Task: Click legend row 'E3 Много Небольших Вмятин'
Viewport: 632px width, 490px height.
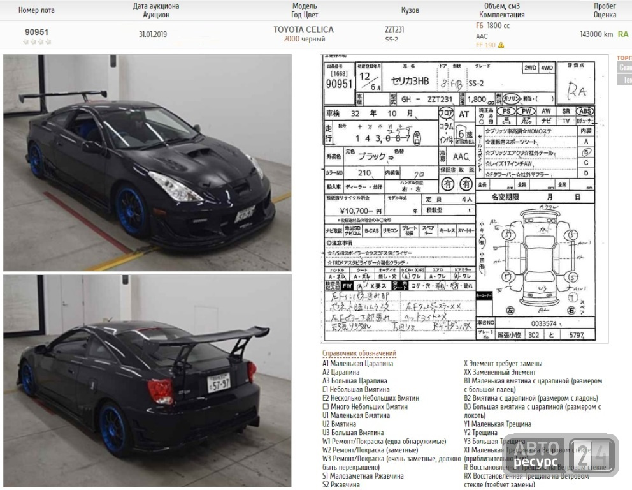Action: tap(365, 407)
